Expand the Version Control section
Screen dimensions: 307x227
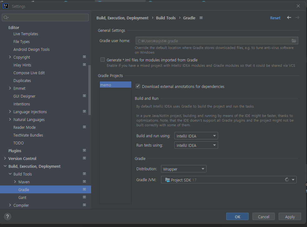pos(5,158)
